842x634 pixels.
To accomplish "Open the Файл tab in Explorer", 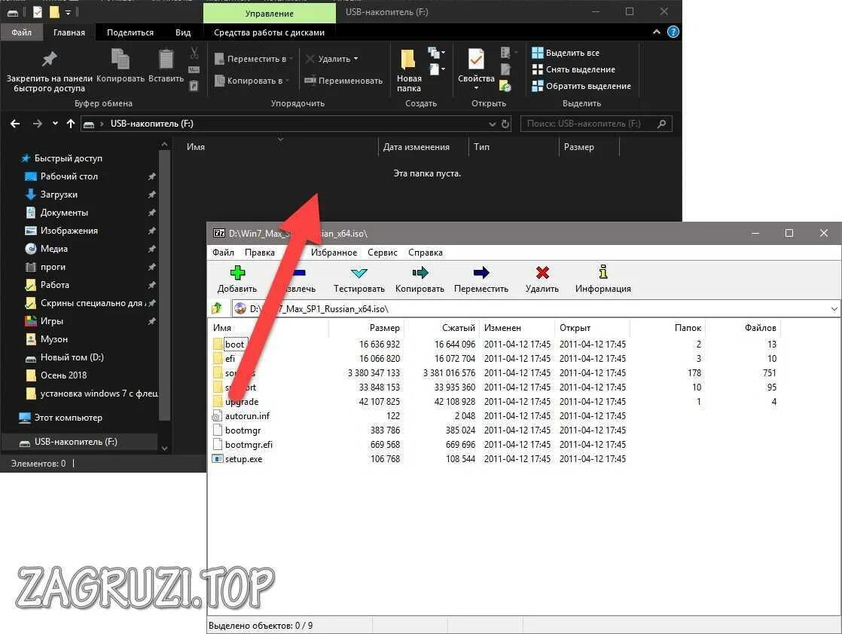I will click(22, 32).
